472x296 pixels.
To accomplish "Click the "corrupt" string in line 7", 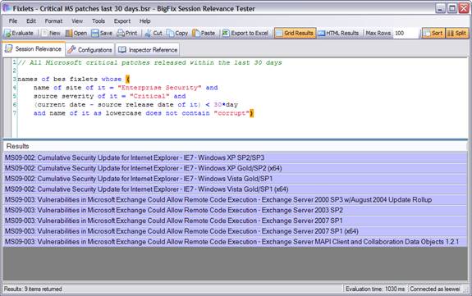I will (231, 113).
